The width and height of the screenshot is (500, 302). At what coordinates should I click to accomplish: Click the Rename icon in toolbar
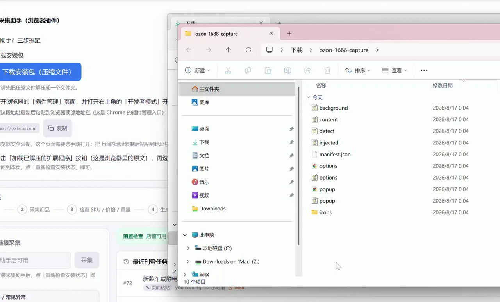pos(287,70)
